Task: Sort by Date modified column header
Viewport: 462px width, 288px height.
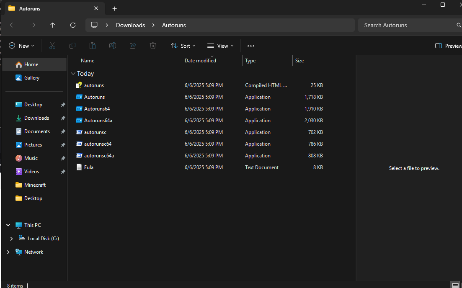Action: click(x=200, y=61)
